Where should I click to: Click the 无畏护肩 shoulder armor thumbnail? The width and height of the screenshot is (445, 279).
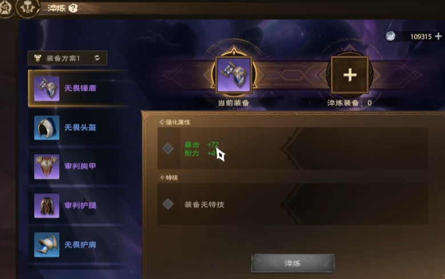47,245
